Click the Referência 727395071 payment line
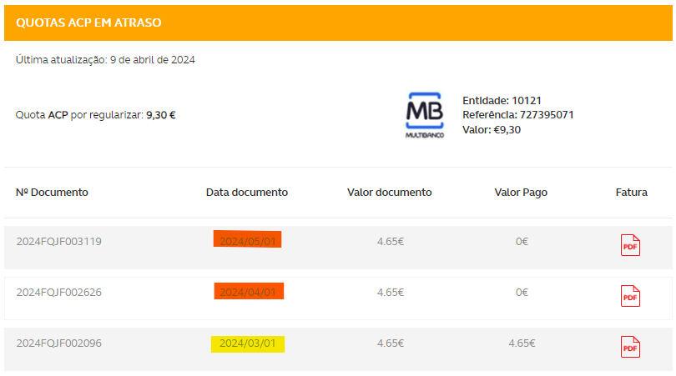 (517, 115)
